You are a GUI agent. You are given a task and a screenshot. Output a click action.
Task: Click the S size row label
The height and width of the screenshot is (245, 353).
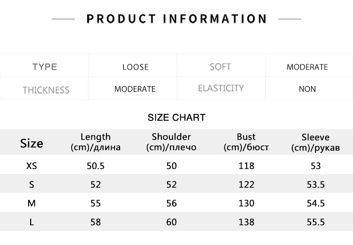point(32,185)
